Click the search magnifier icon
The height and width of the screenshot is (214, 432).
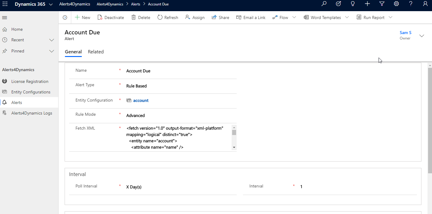[324, 4]
